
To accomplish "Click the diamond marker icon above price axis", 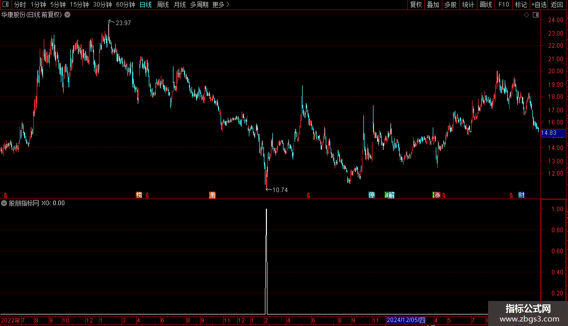I will [527, 15].
